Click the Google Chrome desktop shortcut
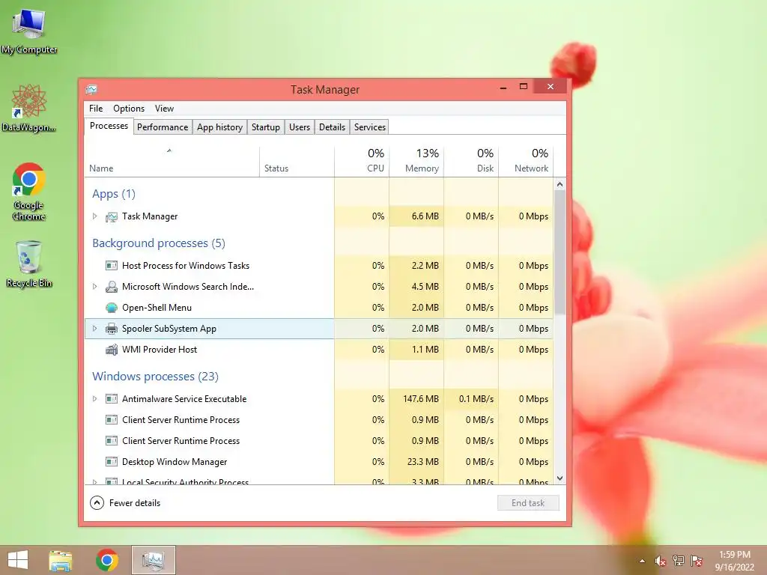767x575 pixels. [x=29, y=192]
